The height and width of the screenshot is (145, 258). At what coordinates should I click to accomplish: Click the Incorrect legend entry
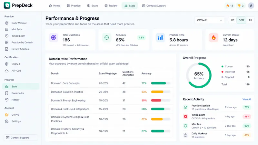click(235, 72)
